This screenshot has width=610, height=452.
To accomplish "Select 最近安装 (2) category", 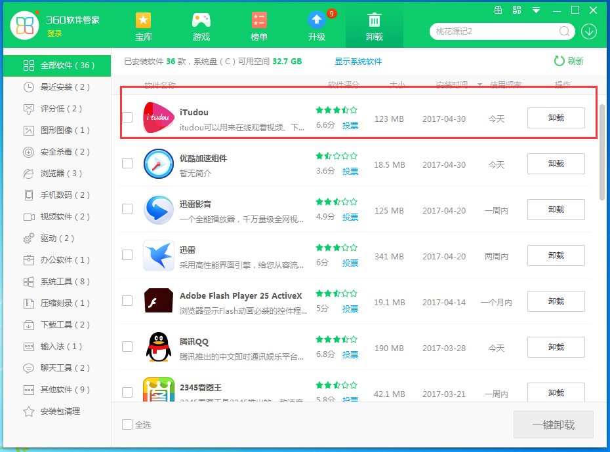I will click(57, 87).
